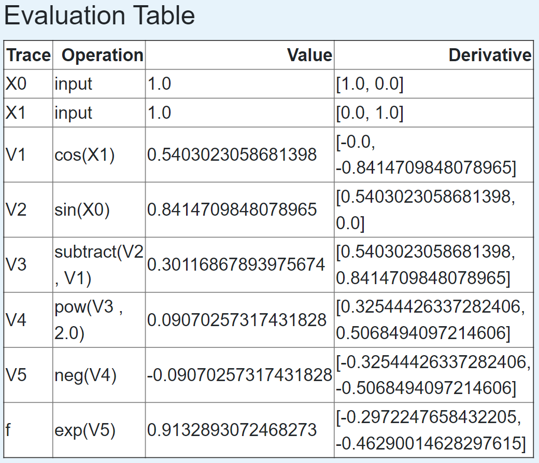This screenshot has width=539, height=463.
Task: Click the input operation in row X0
Action: [x=99, y=83]
